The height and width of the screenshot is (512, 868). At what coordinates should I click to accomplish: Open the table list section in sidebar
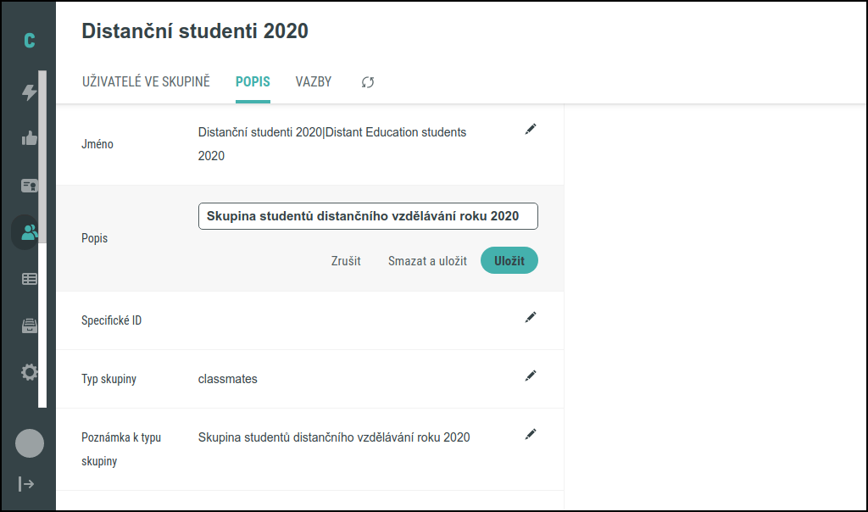coord(29,278)
